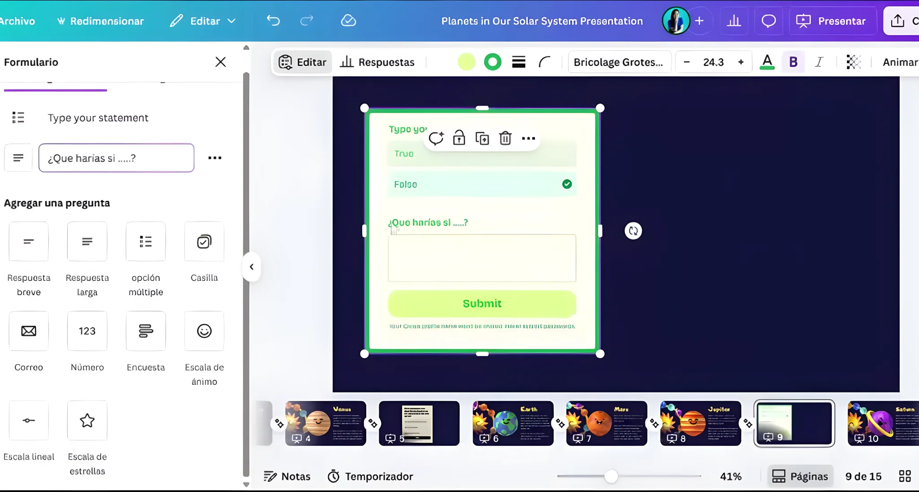Image resolution: width=919 pixels, height=492 pixels.
Task: Select the Jupiter slide 8 thumbnail
Action: click(x=700, y=423)
